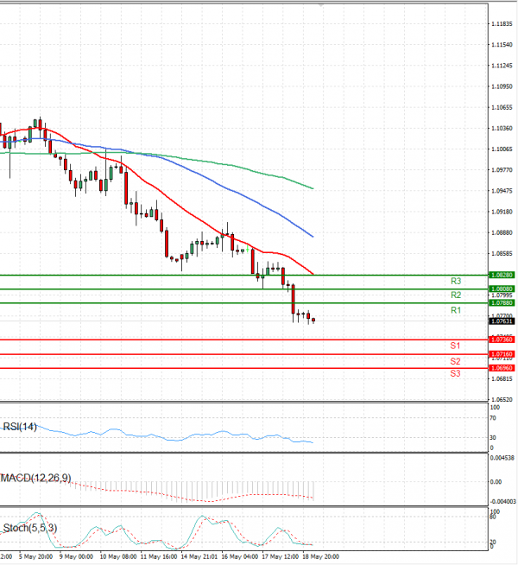Click the 1.06815 price axis value

tap(502, 378)
